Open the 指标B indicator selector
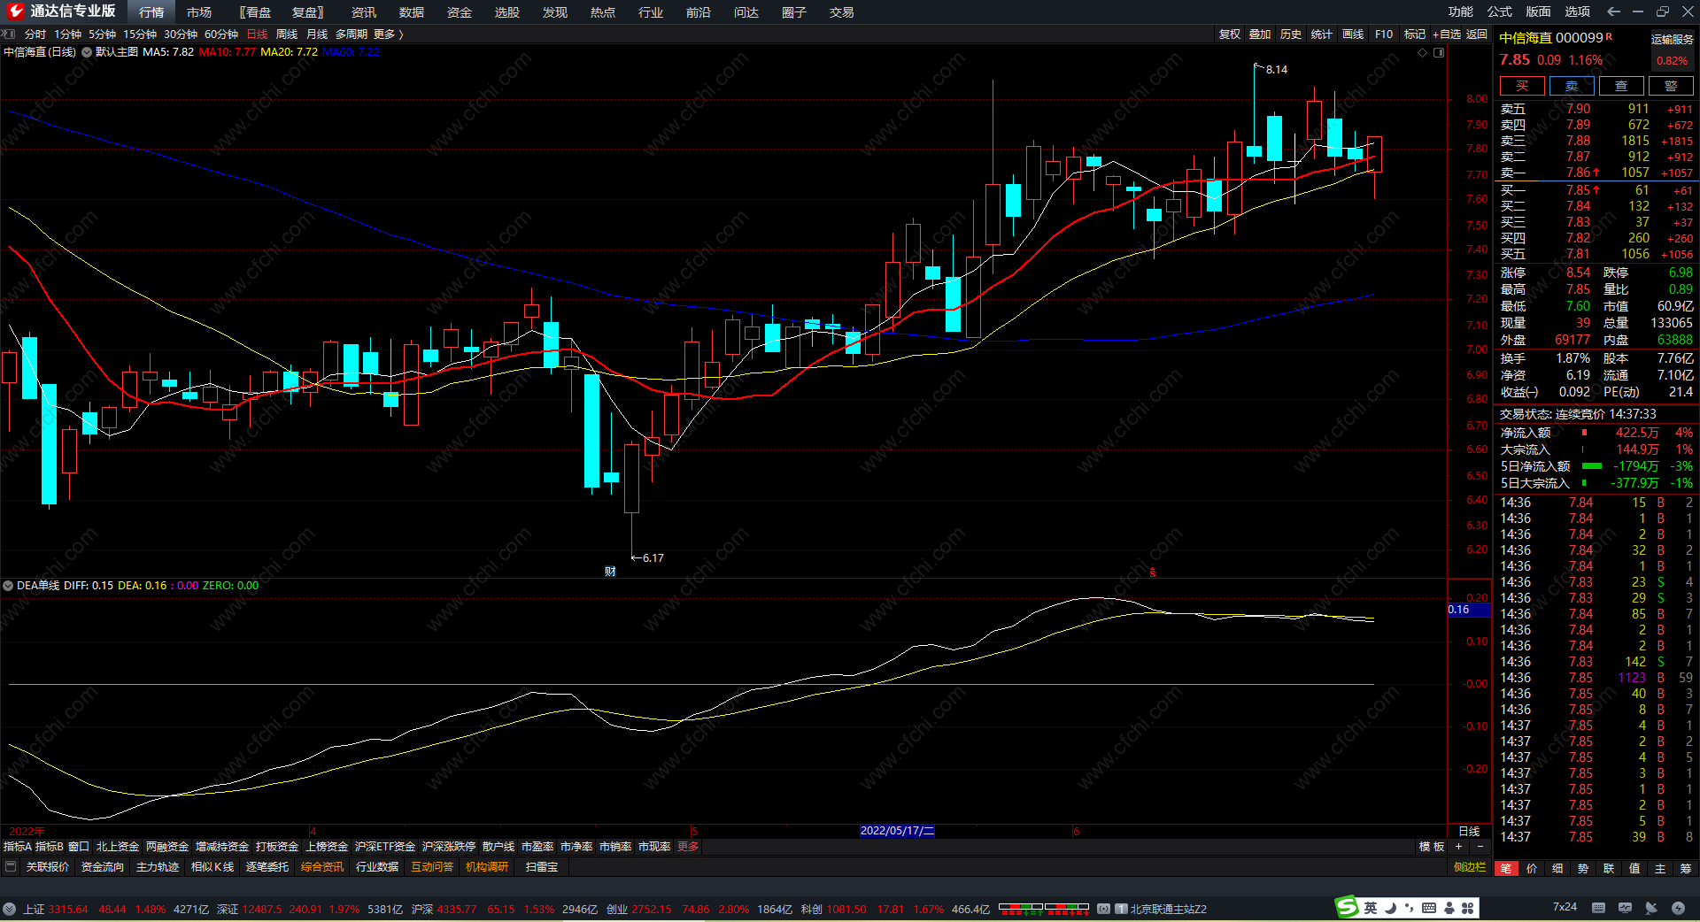Image resolution: width=1700 pixels, height=922 pixels. tap(50, 847)
